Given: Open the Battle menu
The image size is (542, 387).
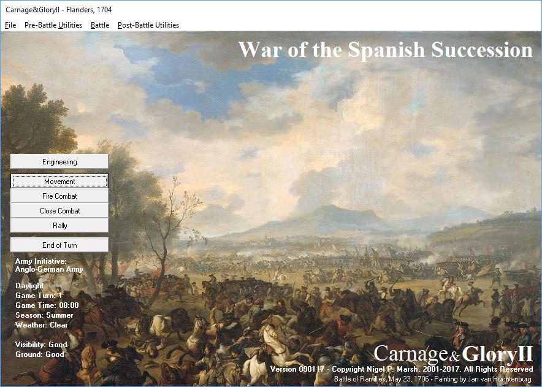Looking at the screenshot, I should pyautogui.click(x=100, y=25).
